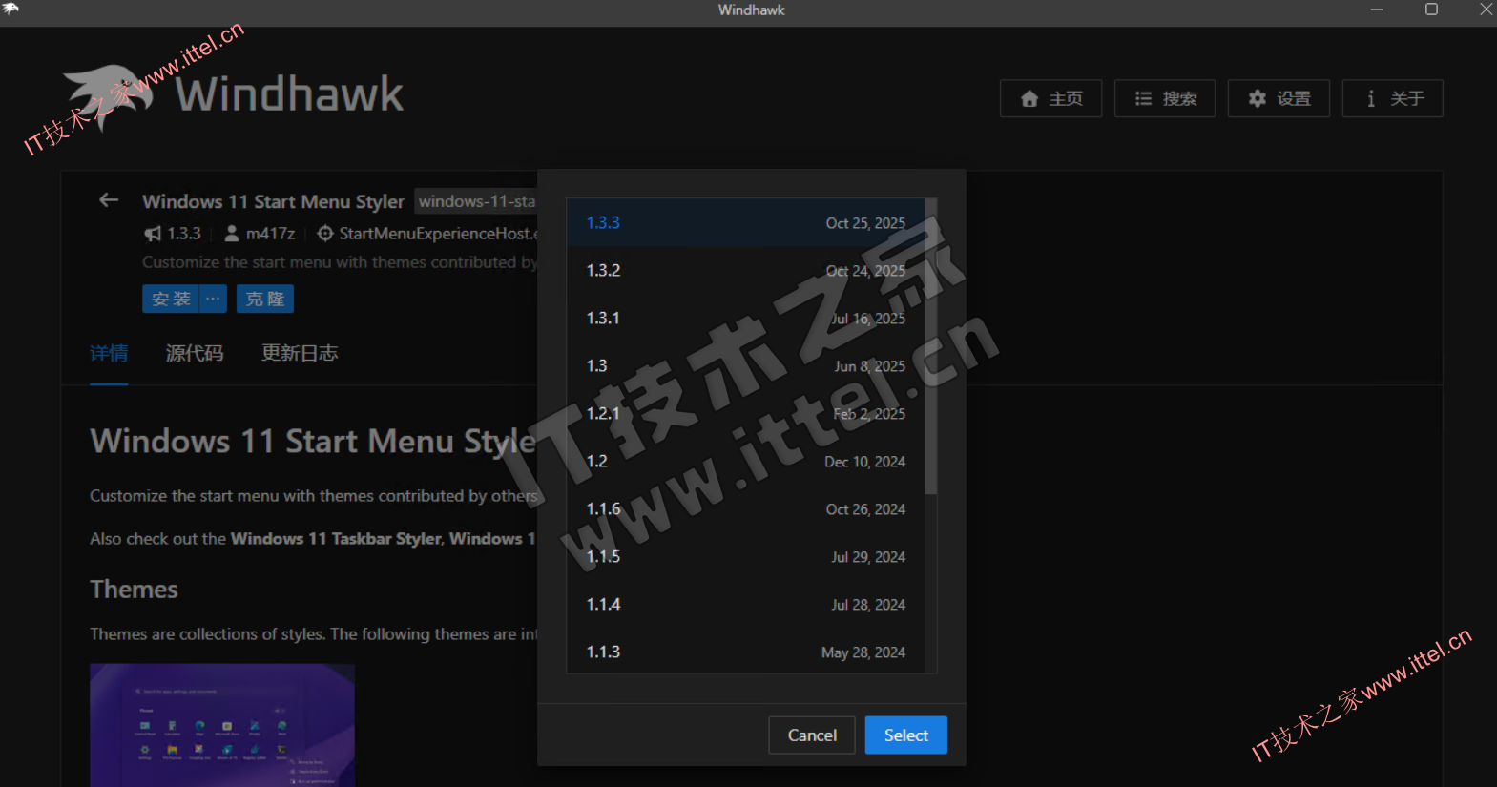Image resolution: width=1497 pixels, height=787 pixels.
Task: Select version 1.1.4 in version list
Action: (745, 604)
